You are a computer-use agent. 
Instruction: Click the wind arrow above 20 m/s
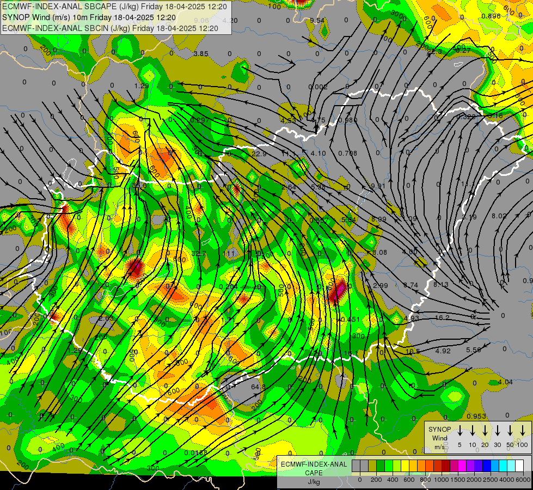coord(485,431)
